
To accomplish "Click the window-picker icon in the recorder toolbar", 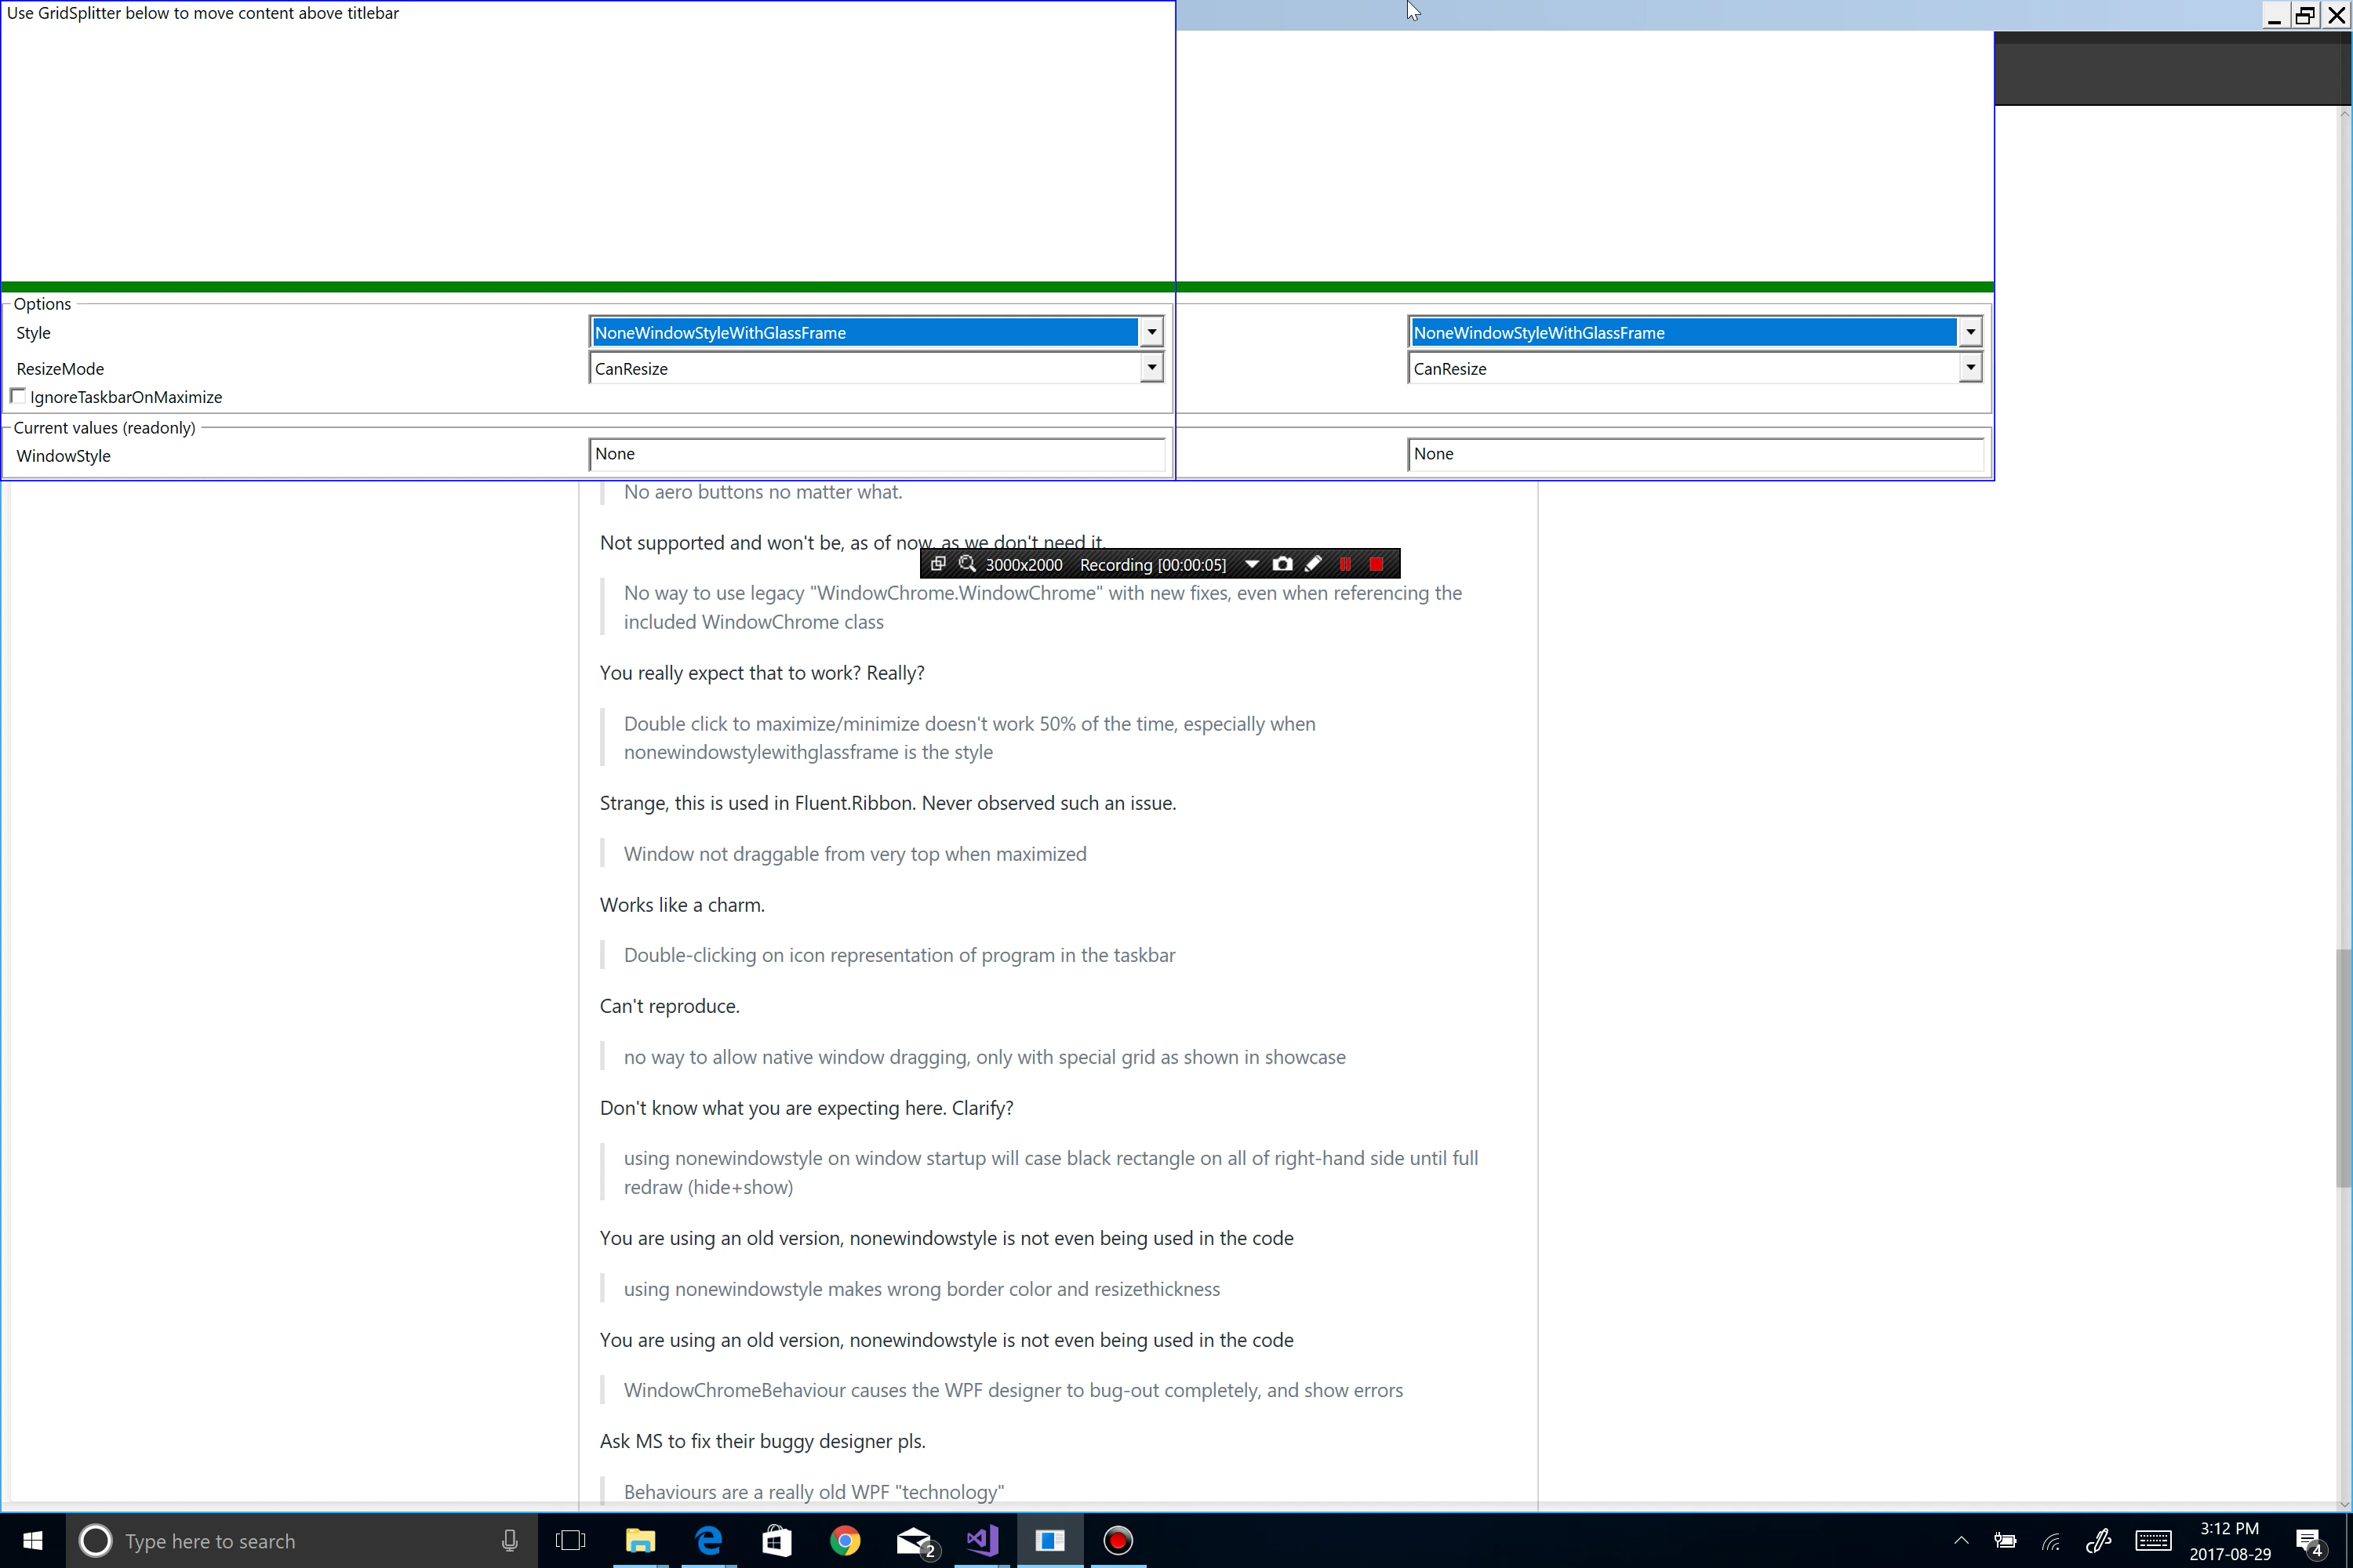I will [937, 564].
